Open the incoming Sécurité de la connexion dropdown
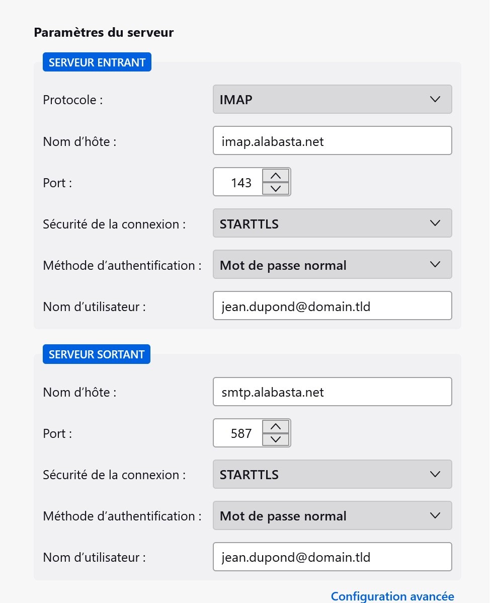Screen dimensions: 490x603 [332, 223]
